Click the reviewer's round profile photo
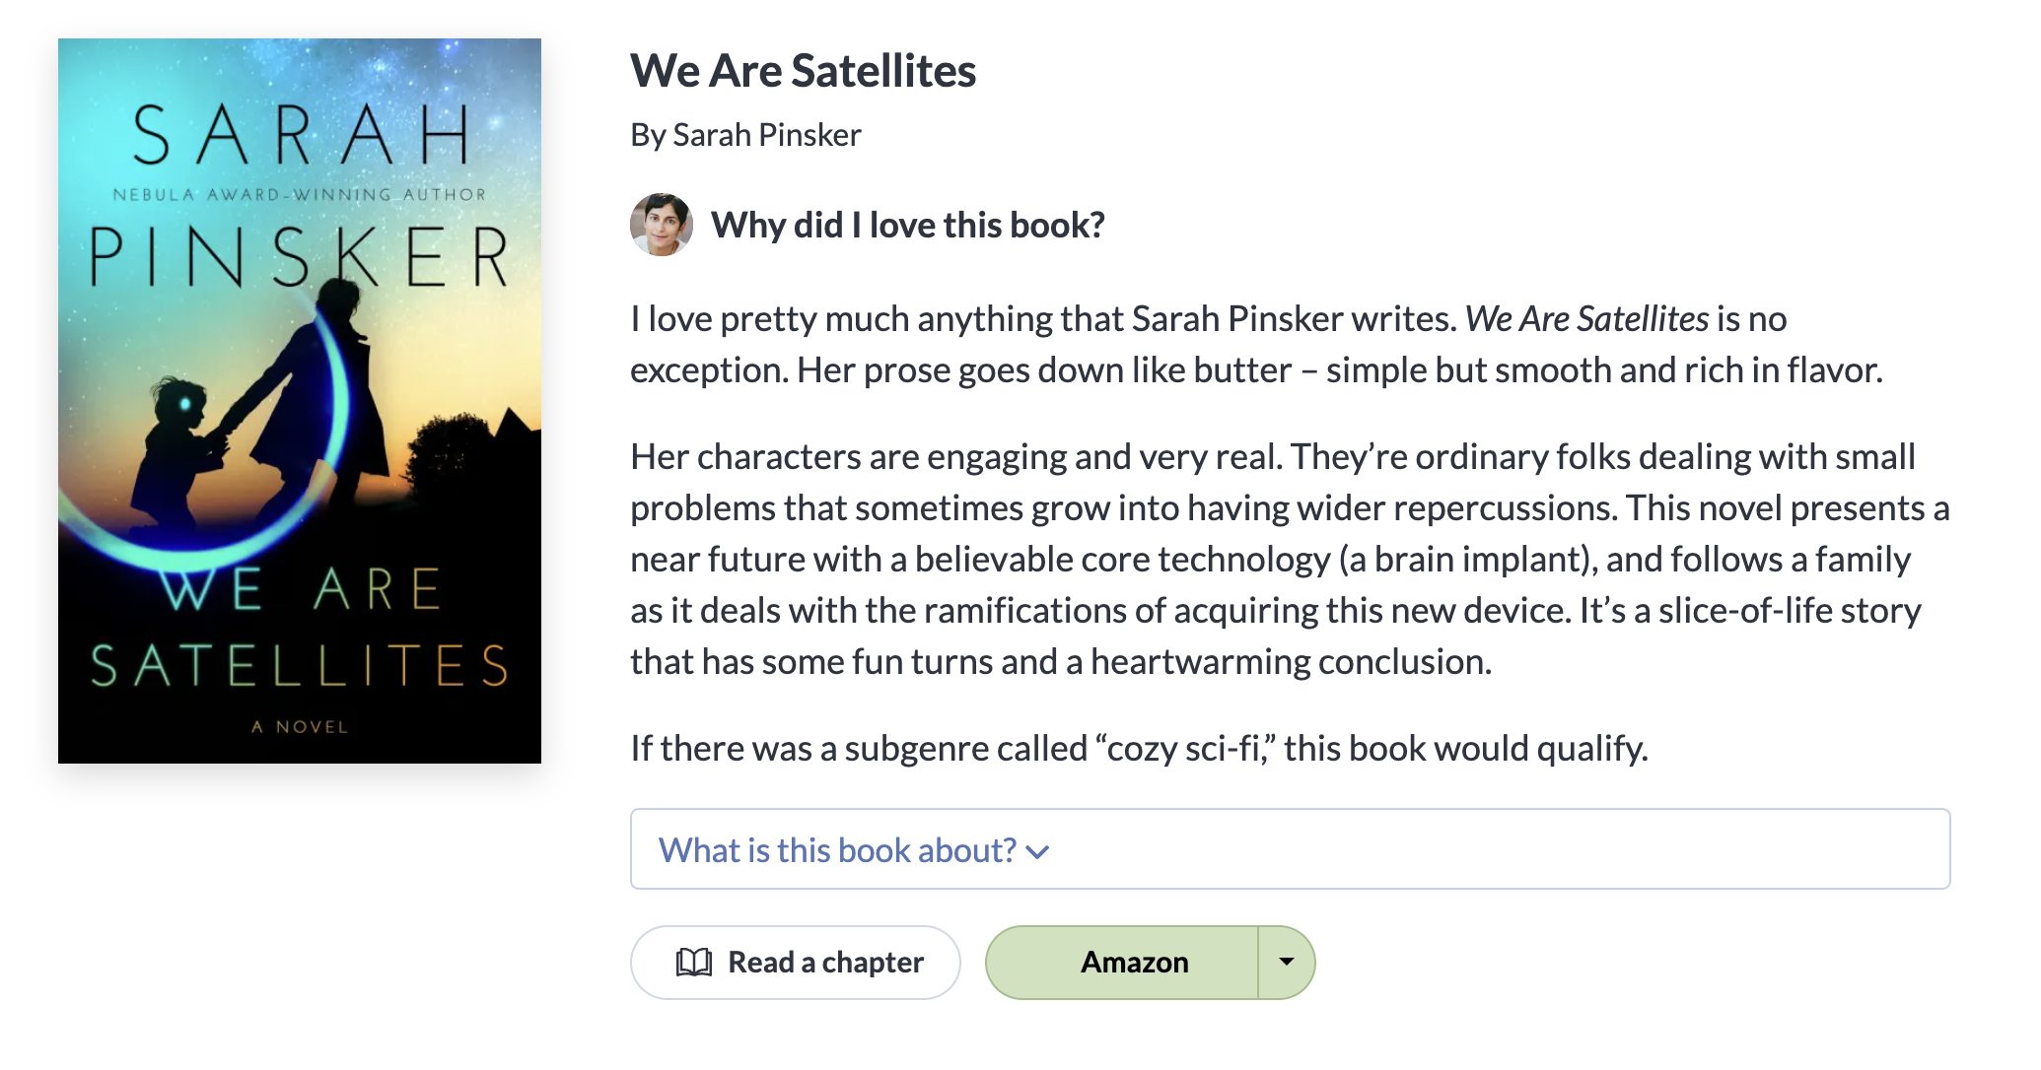Screen dimensions: 2041x1070 tap(661, 225)
